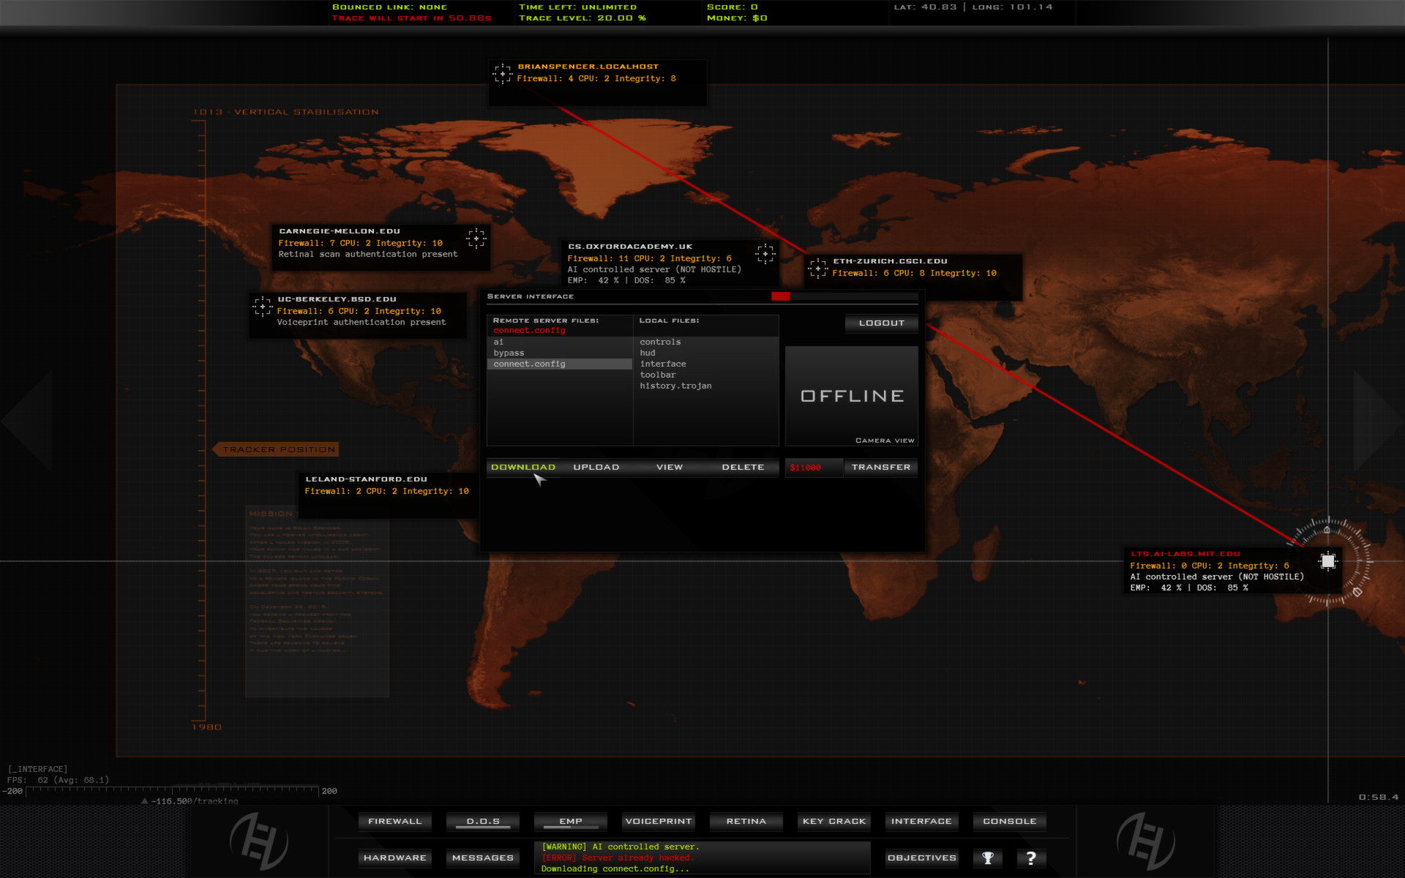
Task: Select history.trojan in the local files list
Action: click(675, 386)
